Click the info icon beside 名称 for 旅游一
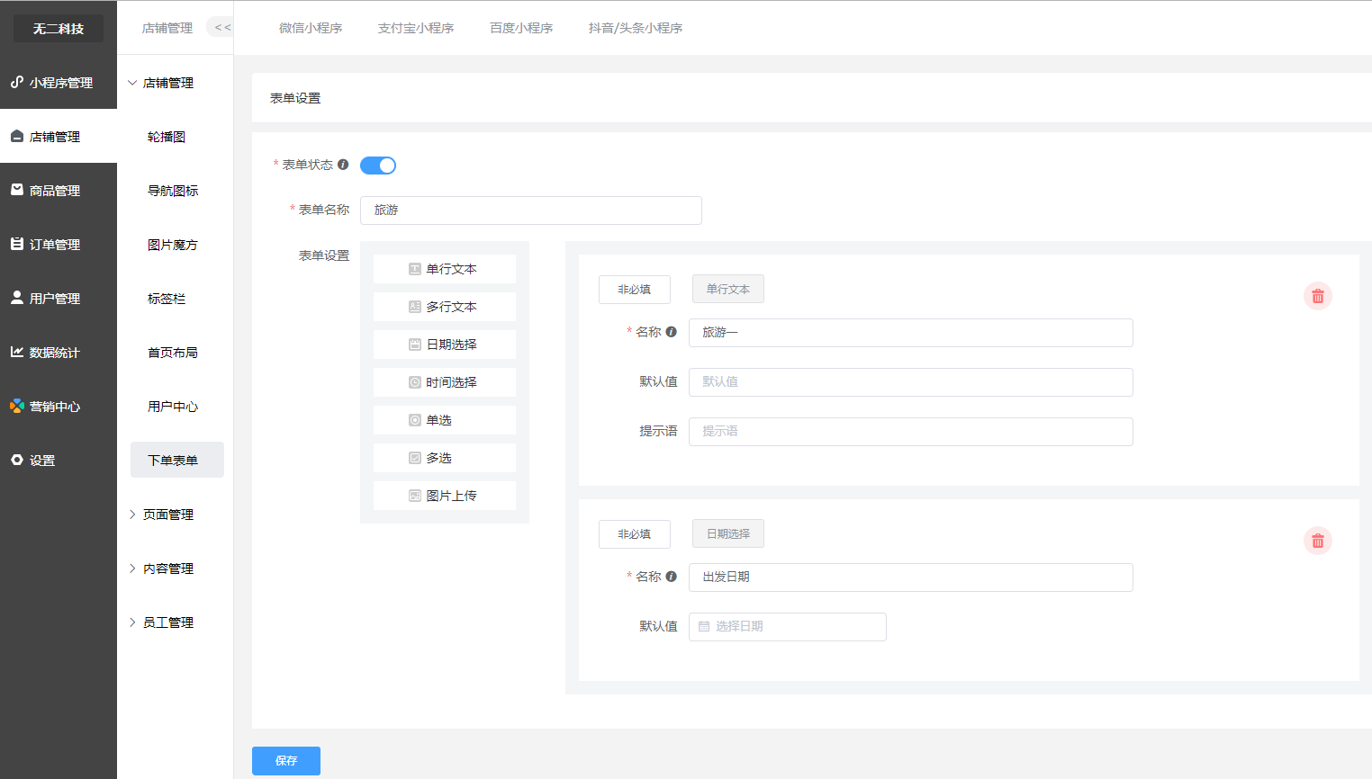Screen dimensions: 1372x779 [x=671, y=332]
